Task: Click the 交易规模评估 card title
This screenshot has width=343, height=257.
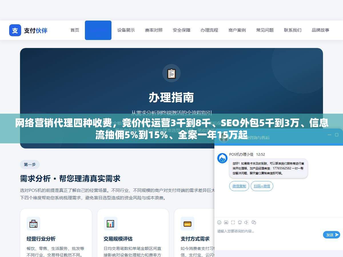Action: (x=118, y=239)
